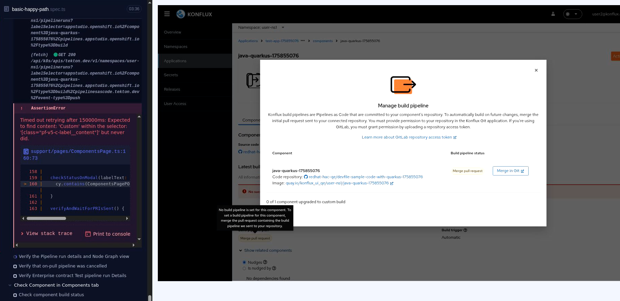Click the user2@konflux user menu
620x301 pixels.
pyautogui.click(x=606, y=14)
